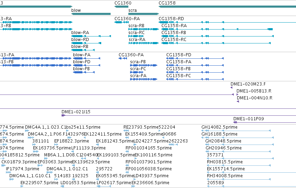296x188 pixels.
Task: Select EST GH14082.5prime
Action: [x=219, y=127]
